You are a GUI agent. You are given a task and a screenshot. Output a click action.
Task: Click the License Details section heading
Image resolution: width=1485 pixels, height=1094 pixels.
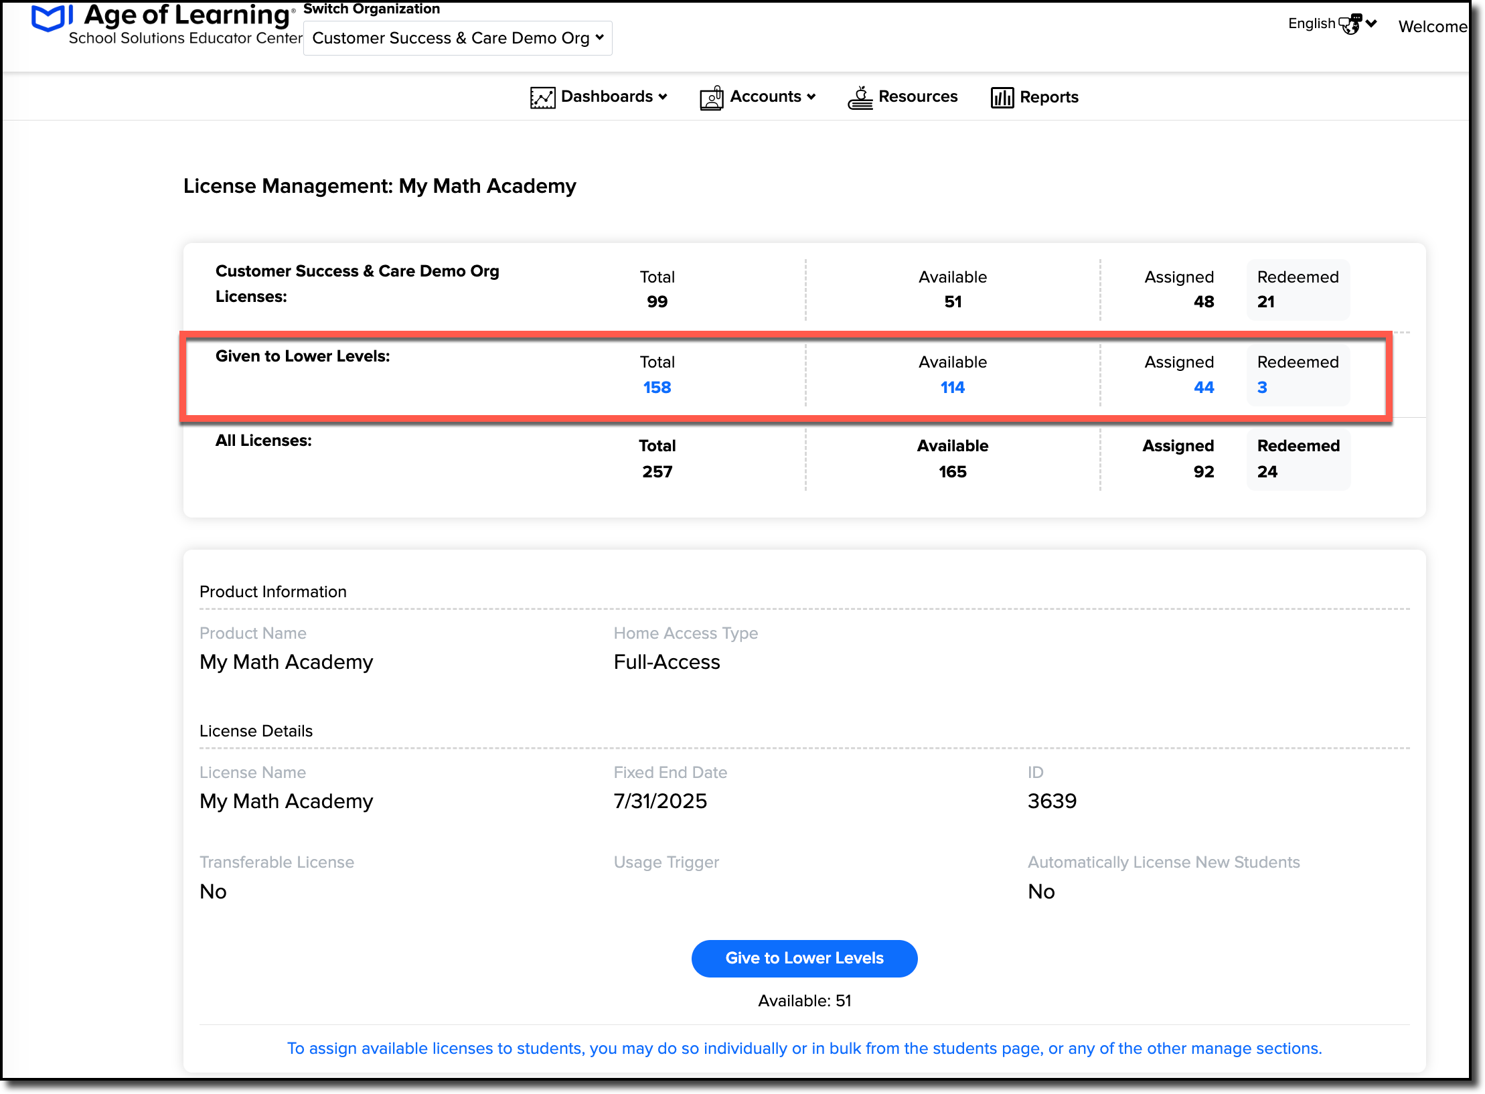[256, 731]
